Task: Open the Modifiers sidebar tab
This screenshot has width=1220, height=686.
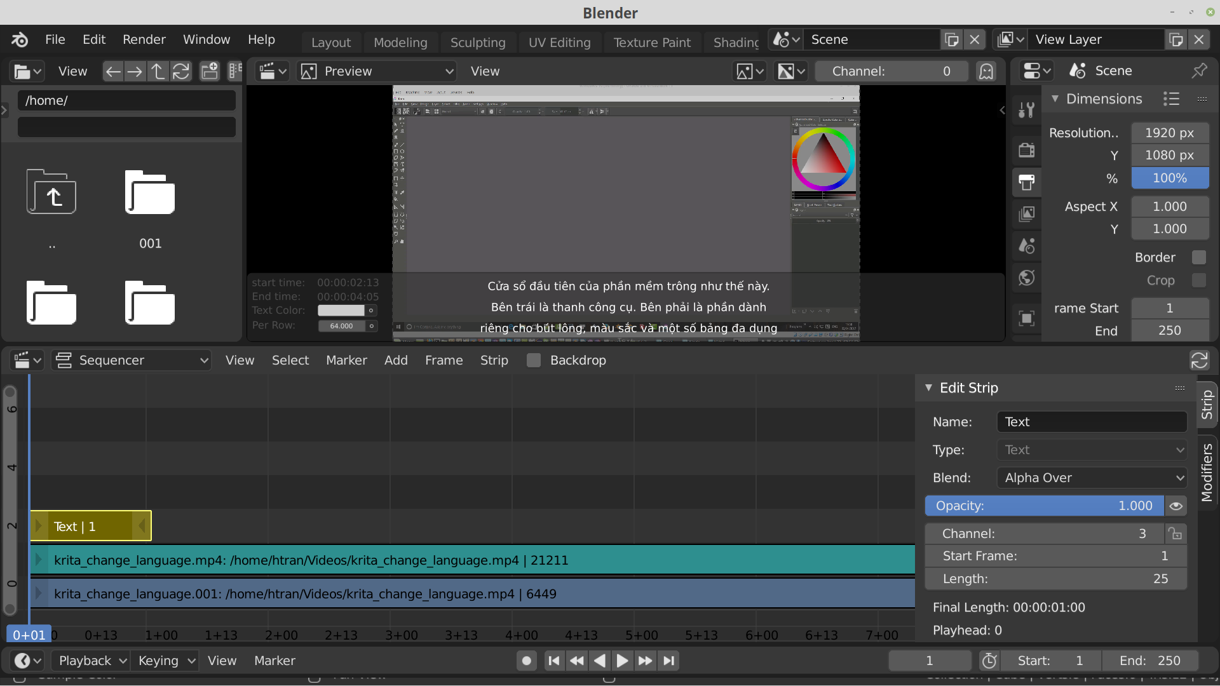Action: 1207,472
